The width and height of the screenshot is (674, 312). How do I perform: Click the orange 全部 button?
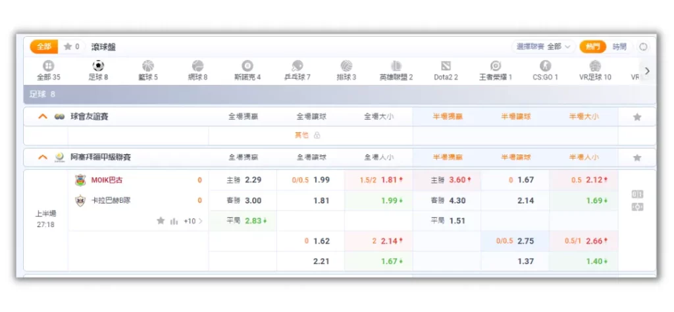[43, 47]
